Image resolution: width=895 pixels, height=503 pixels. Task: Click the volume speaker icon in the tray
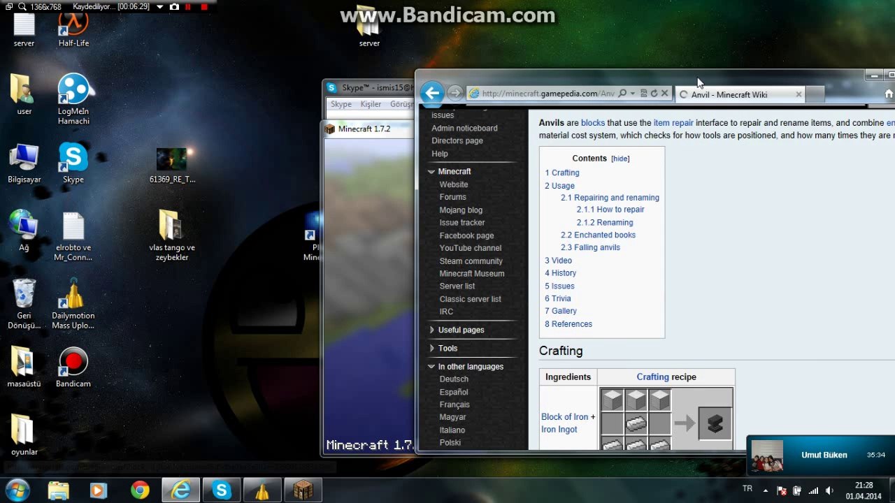tap(829, 490)
